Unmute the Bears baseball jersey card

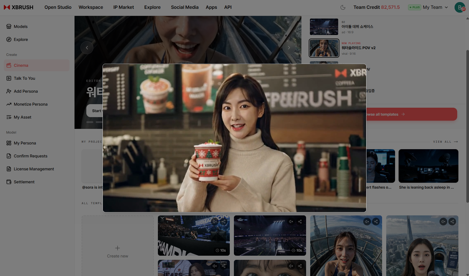(x=215, y=266)
